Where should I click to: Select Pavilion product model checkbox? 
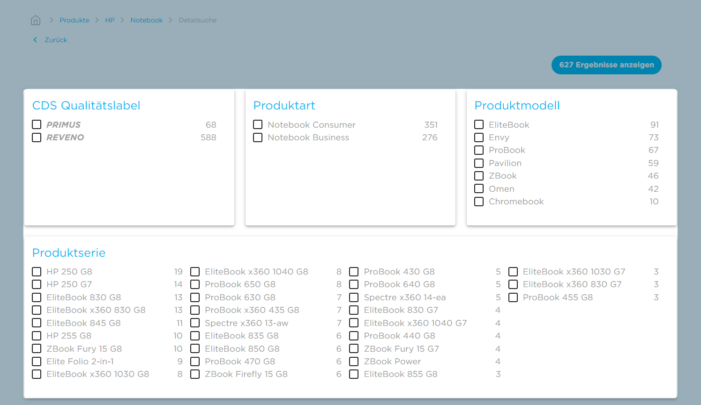[479, 163]
